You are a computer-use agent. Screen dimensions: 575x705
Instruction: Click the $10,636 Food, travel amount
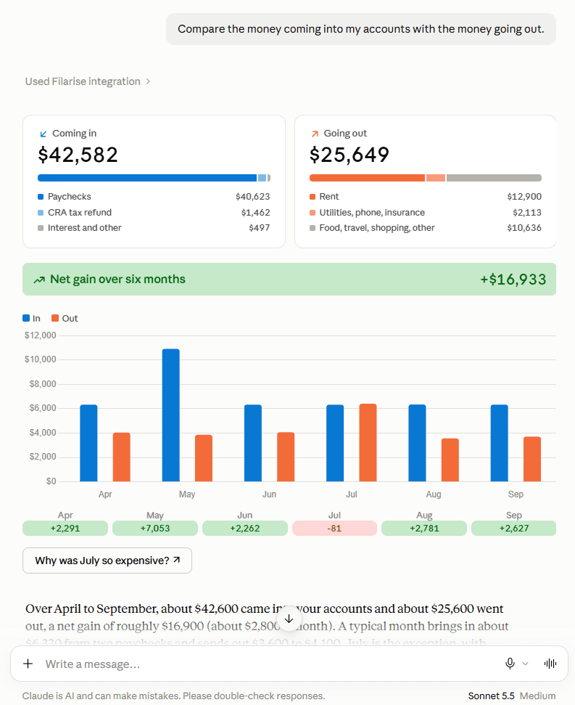point(524,227)
